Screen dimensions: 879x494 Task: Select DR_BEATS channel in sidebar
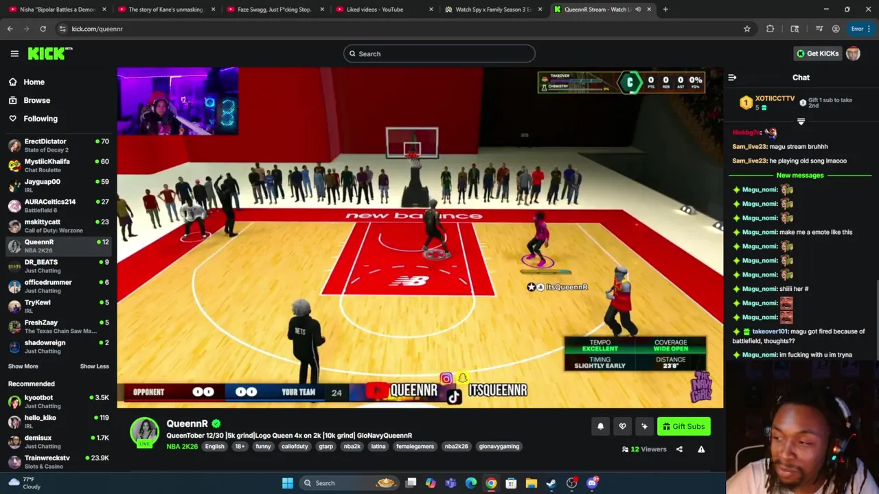58,266
